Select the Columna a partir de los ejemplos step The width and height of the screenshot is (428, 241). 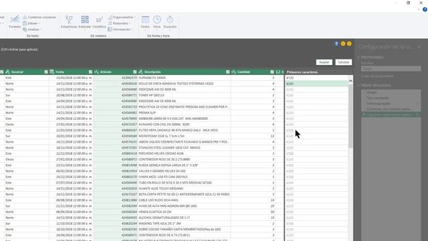pyautogui.click(x=391, y=114)
